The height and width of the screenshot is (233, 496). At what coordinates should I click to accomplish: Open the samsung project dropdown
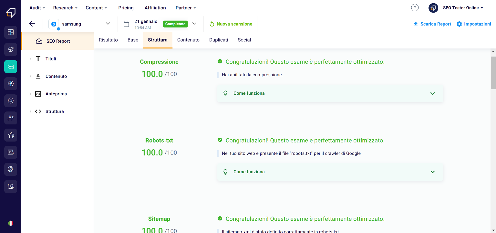[x=107, y=24]
